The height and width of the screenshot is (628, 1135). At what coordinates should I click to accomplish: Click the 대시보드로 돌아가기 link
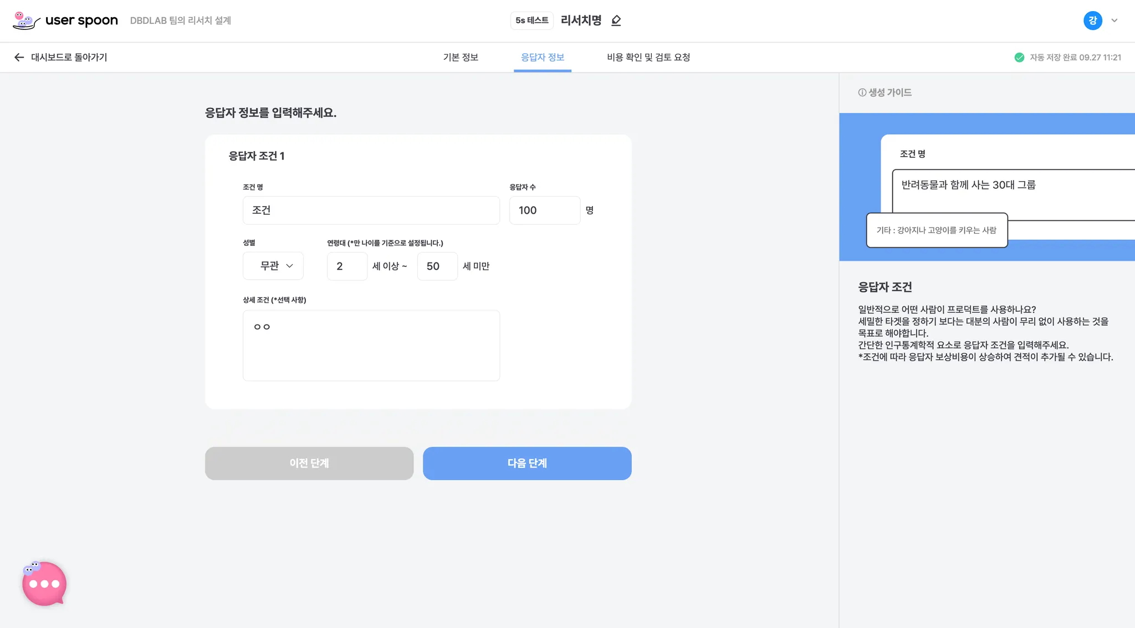69,57
